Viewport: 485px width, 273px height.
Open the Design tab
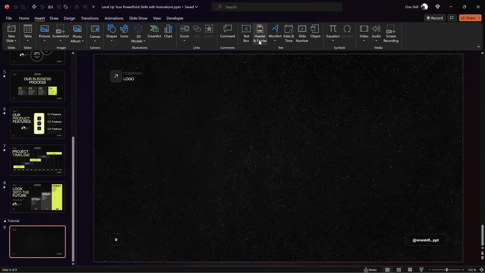coord(69,18)
